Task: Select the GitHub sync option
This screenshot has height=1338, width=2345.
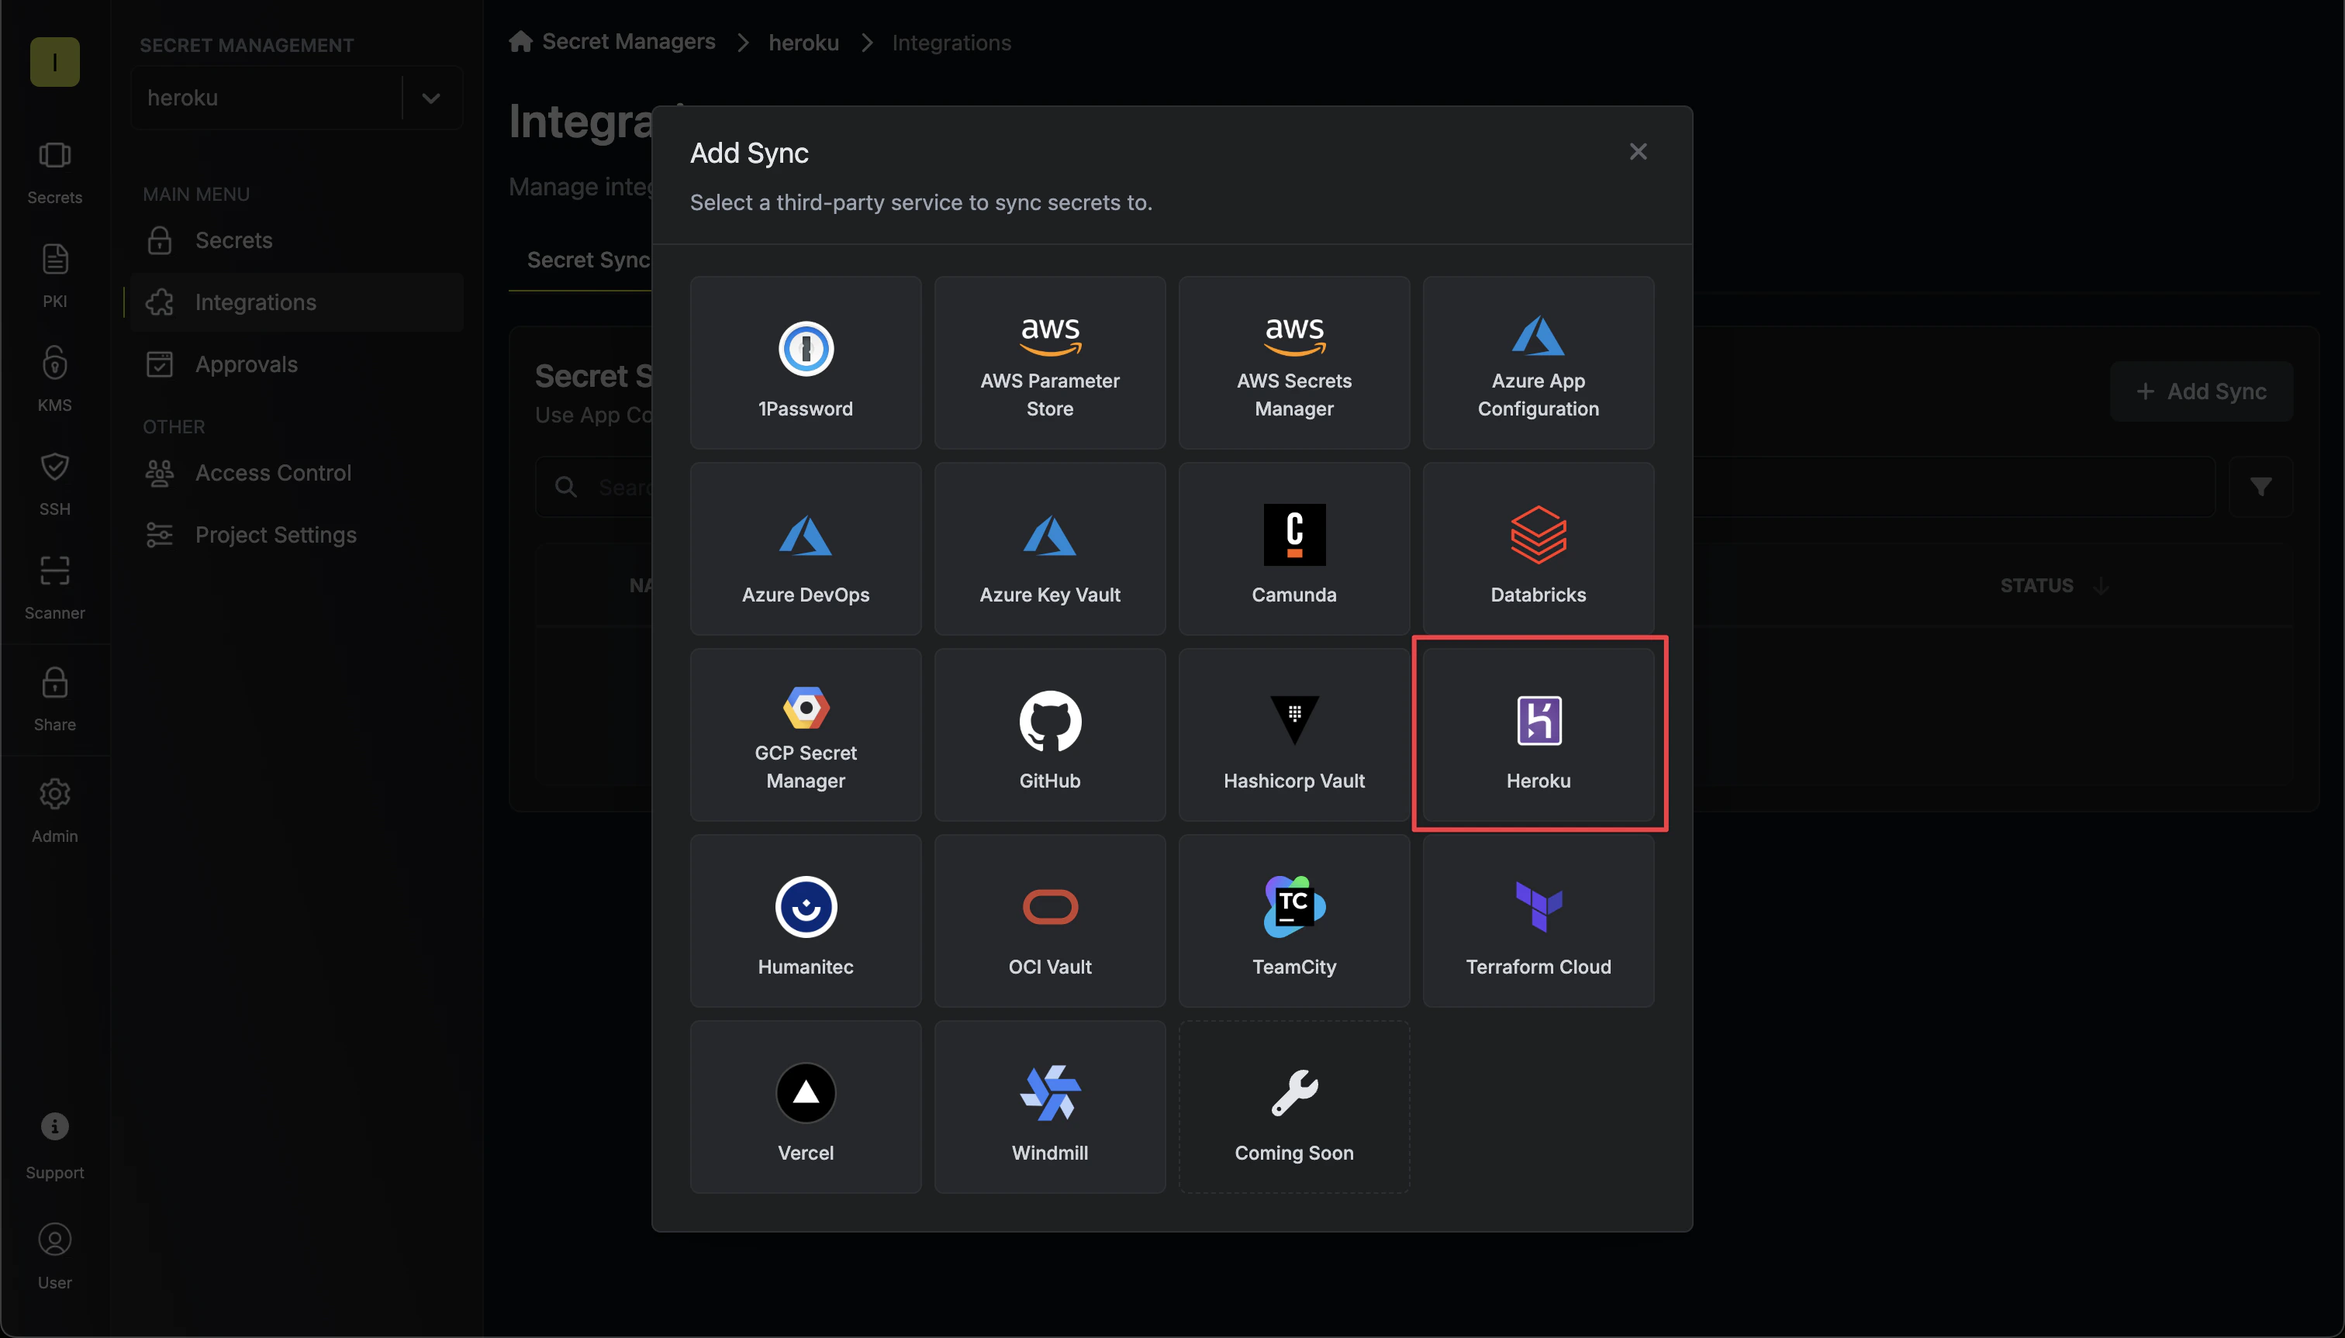Action: (1050, 734)
